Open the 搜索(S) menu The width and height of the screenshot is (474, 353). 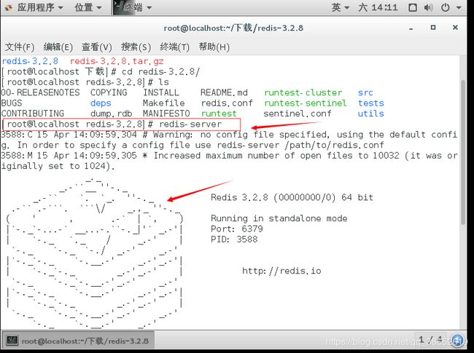[x=136, y=47]
